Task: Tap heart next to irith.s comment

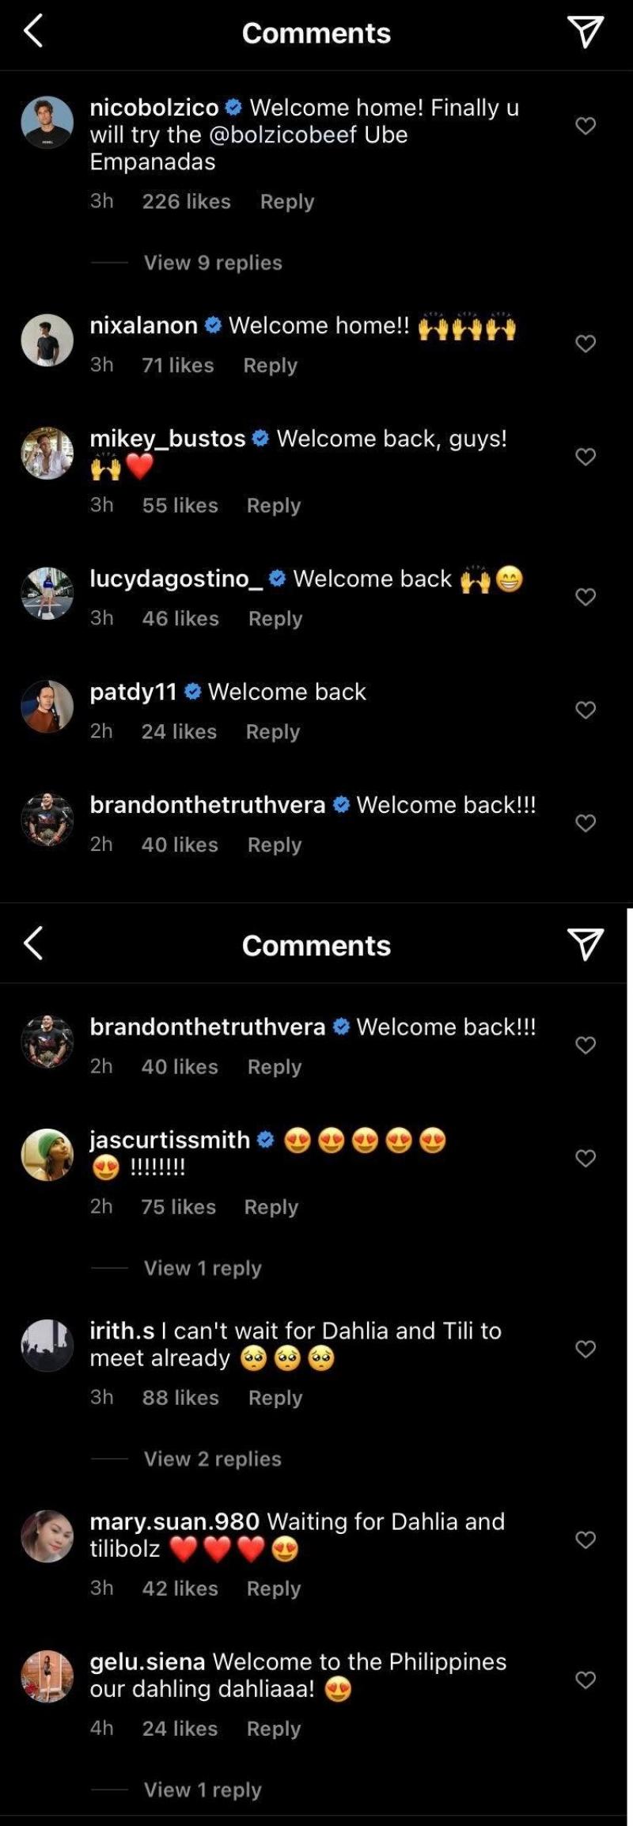Action: tap(586, 1350)
